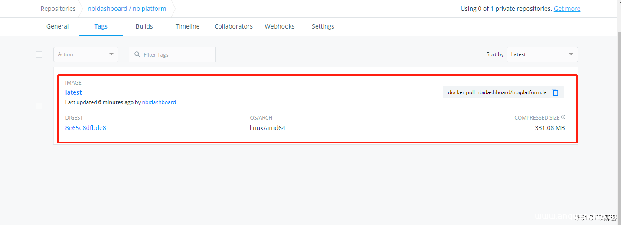Open the nbidashboard / nbiplatform breadcrumb link

127,9
